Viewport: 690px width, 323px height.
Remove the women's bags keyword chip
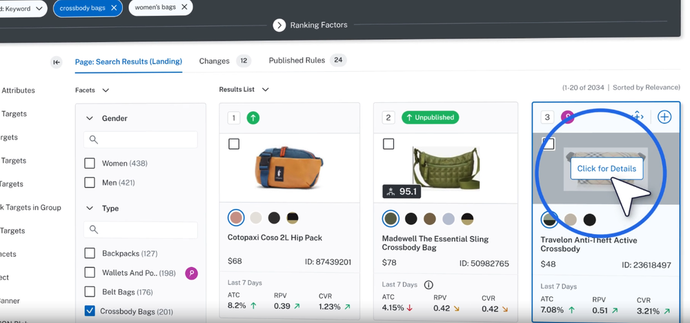pyautogui.click(x=184, y=7)
